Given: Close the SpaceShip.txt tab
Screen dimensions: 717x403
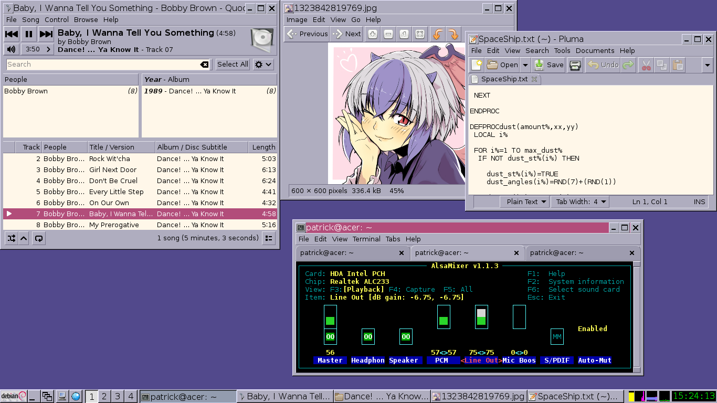Looking at the screenshot, I should [x=534, y=79].
